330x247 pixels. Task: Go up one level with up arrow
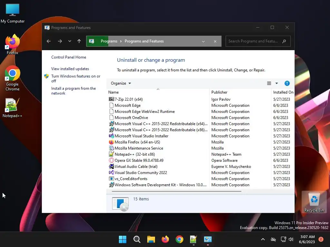point(79,41)
